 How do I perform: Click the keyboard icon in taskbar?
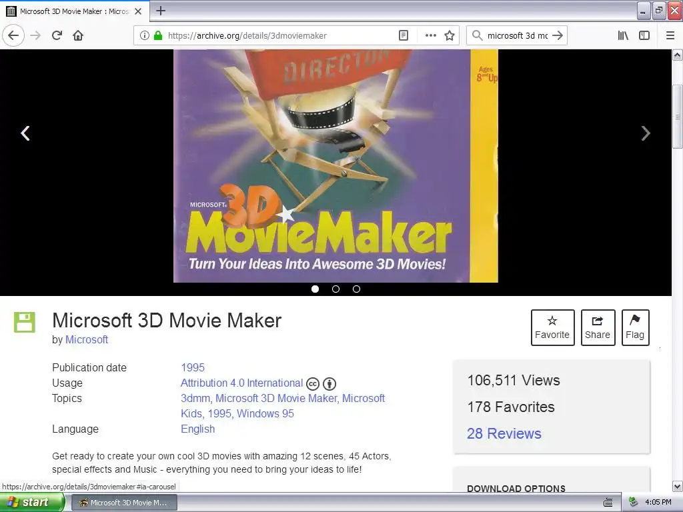608,503
